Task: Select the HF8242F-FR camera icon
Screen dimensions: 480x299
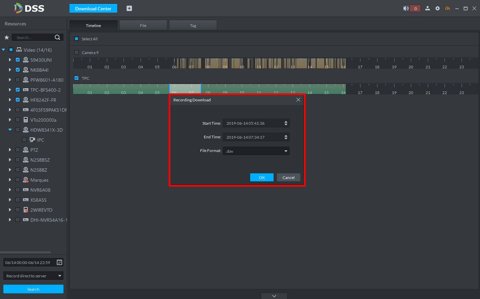Action: click(x=26, y=100)
